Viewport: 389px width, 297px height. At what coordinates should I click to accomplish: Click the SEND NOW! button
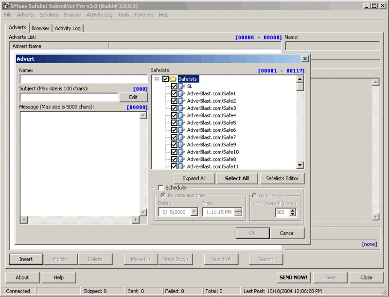tap(294, 278)
